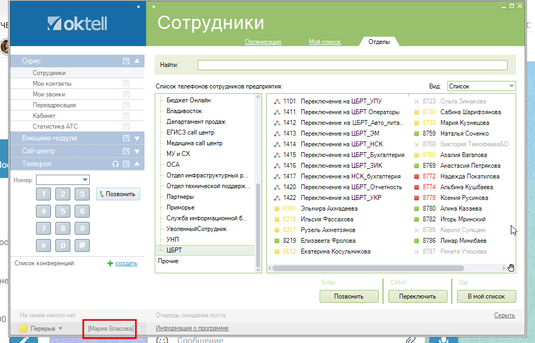Click dialpad key *
Image resolution: width=535 pixels, height=343 pixels.
pyautogui.click(x=44, y=245)
